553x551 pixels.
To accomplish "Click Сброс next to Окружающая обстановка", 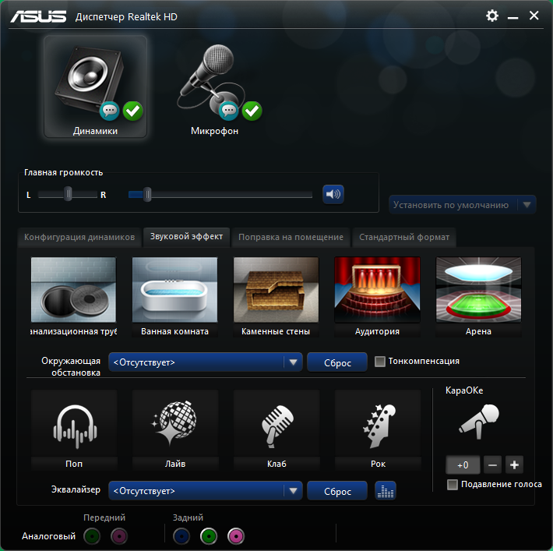I will coord(337,362).
